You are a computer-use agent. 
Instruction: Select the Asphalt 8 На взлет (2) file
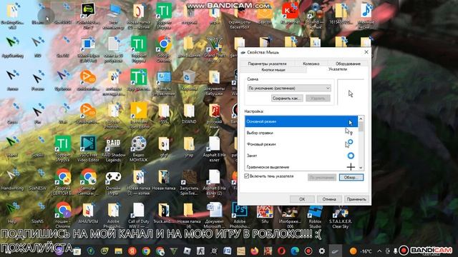(215, 183)
